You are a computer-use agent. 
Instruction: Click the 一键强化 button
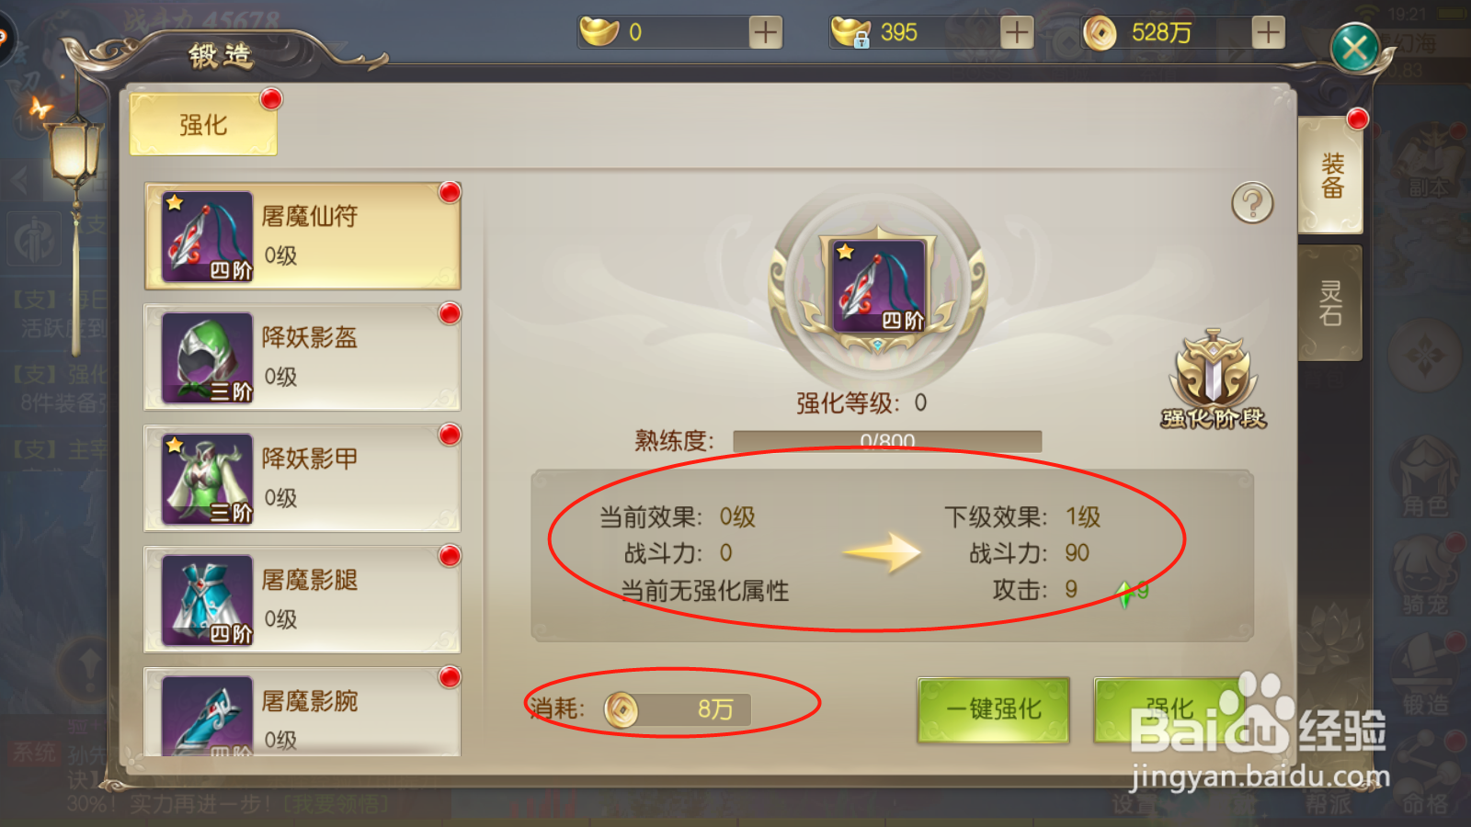(994, 709)
